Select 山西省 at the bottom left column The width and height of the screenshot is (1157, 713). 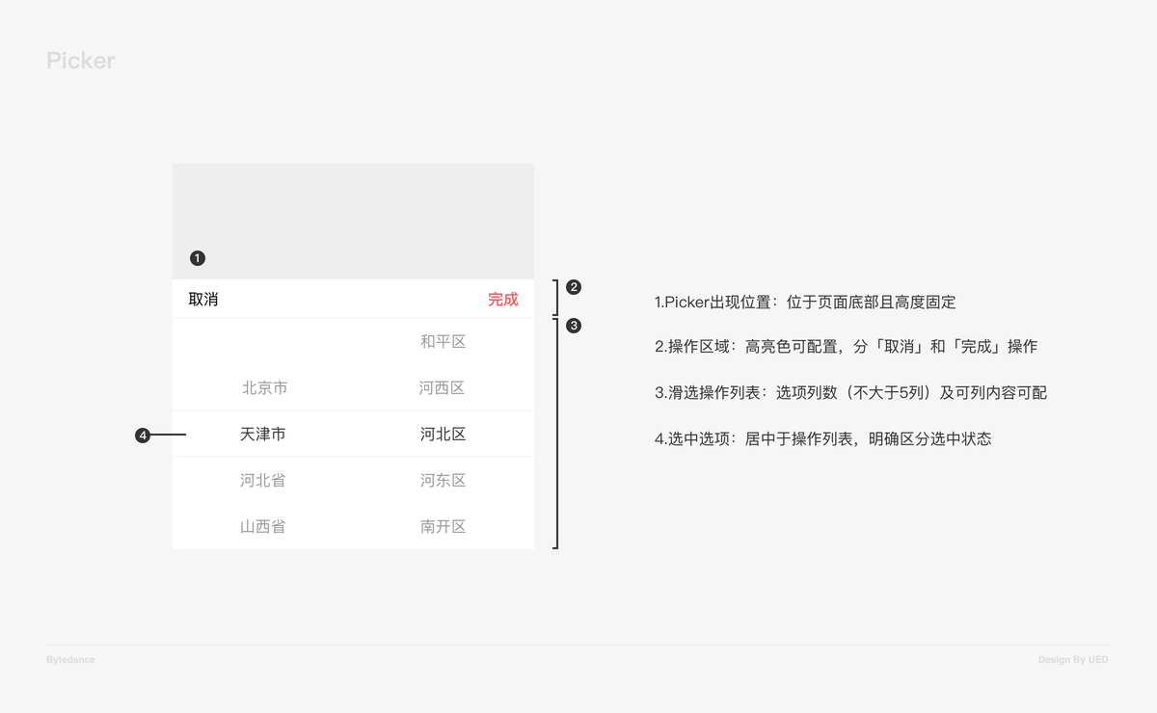[x=263, y=526]
